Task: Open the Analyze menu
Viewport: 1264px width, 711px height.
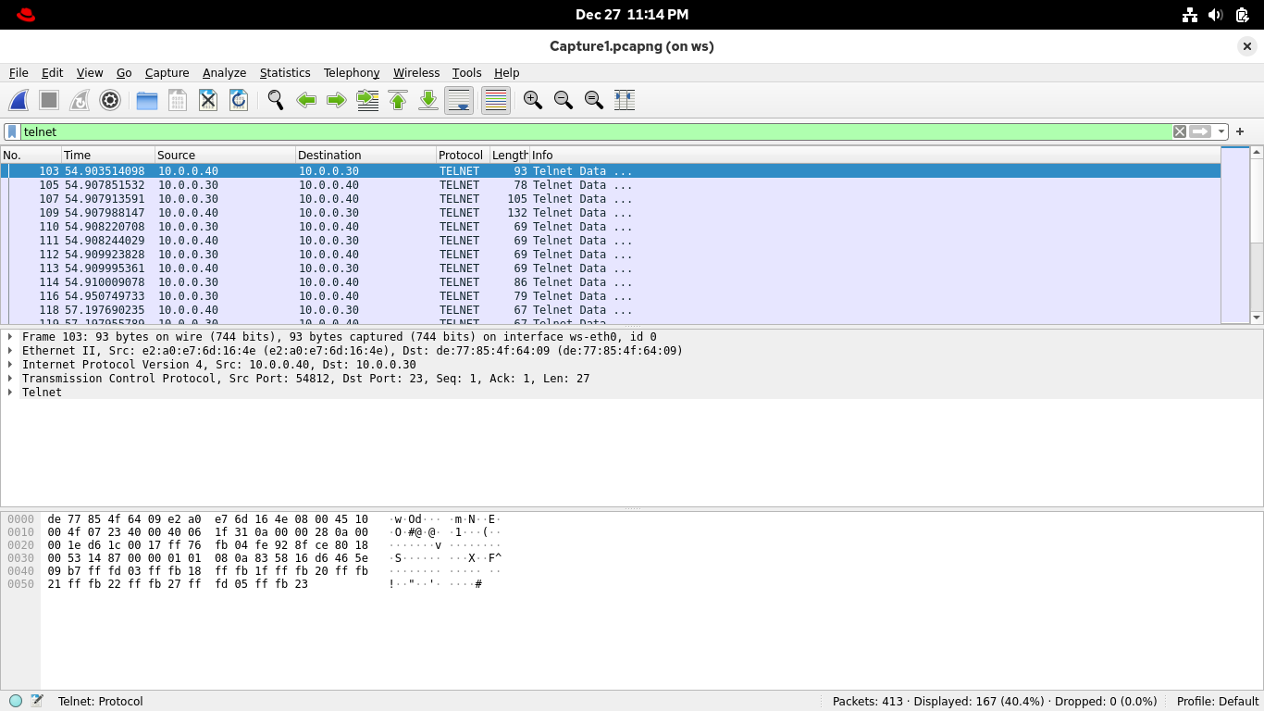Action: pyautogui.click(x=224, y=73)
